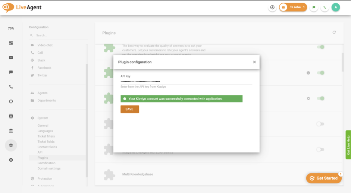Open dashboard grid icon in left rail
Viewport: 351px width, 193px height.
pos(11,43)
